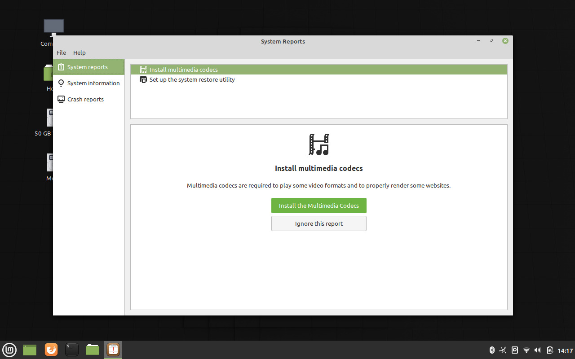Click the System reports clipboard icon
Viewport: 575px width, 359px height.
[x=61, y=67]
